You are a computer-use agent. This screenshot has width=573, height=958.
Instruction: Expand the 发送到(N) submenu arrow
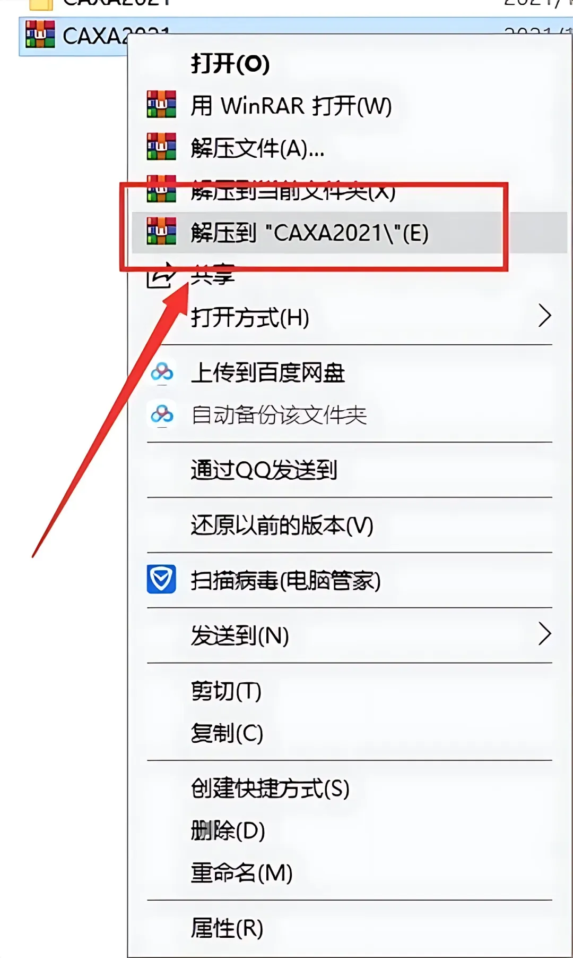[x=544, y=633]
